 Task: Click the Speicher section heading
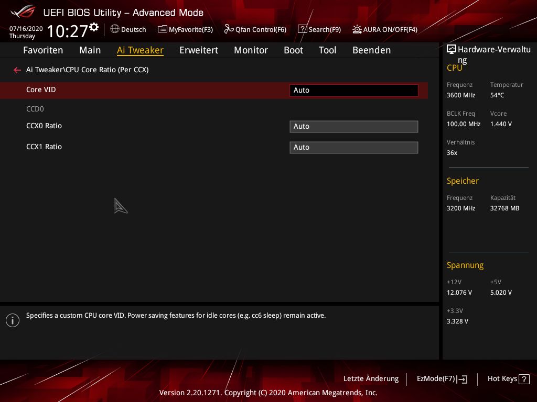tap(463, 181)
